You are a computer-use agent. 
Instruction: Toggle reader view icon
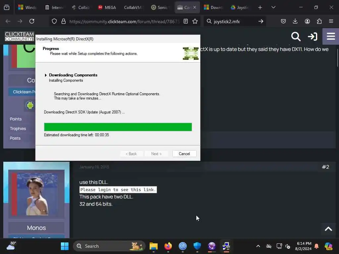185,21
